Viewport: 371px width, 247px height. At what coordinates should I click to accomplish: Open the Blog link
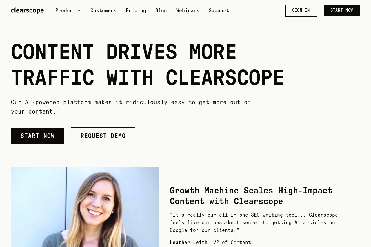click(x=161, y=10)
